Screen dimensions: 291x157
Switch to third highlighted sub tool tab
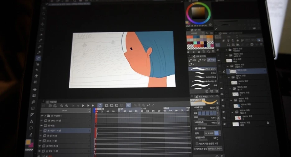pyautogui.click(x=211, y=60)
